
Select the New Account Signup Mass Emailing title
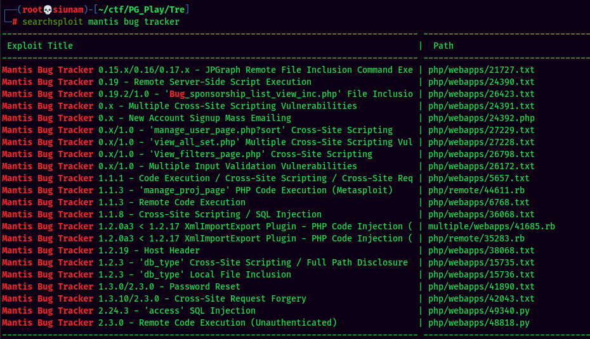tap(147, 118)
